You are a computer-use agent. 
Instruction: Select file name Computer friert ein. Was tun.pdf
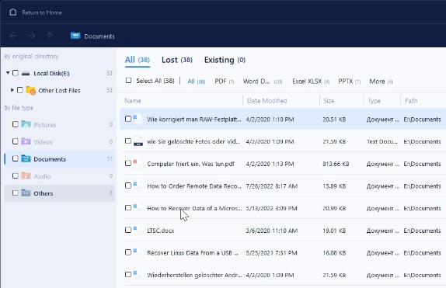pyautogui.click(x=190, y=164)
